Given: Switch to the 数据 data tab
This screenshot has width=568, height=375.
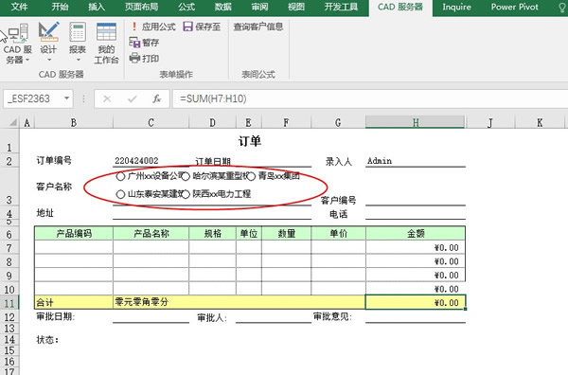Looking at the screenshot, I should point(222,7).
